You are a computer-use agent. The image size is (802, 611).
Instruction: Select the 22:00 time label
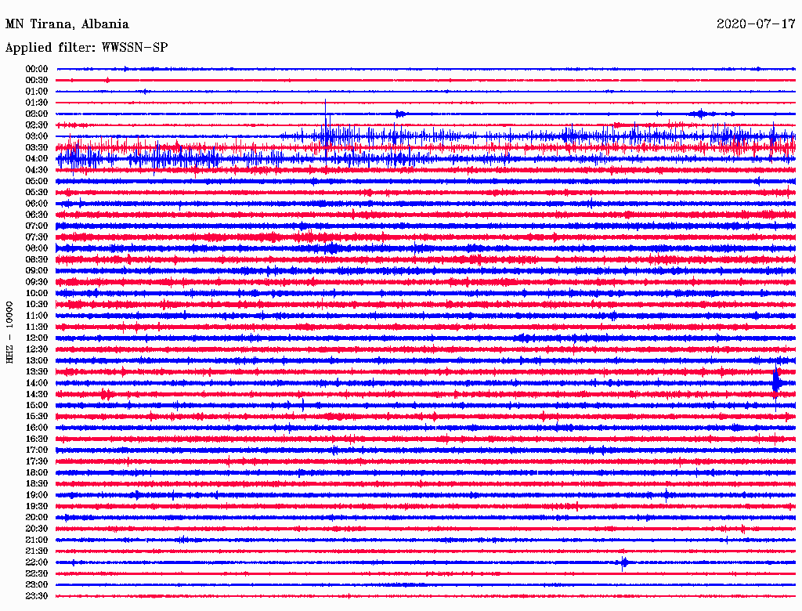[x=37, y=562]
